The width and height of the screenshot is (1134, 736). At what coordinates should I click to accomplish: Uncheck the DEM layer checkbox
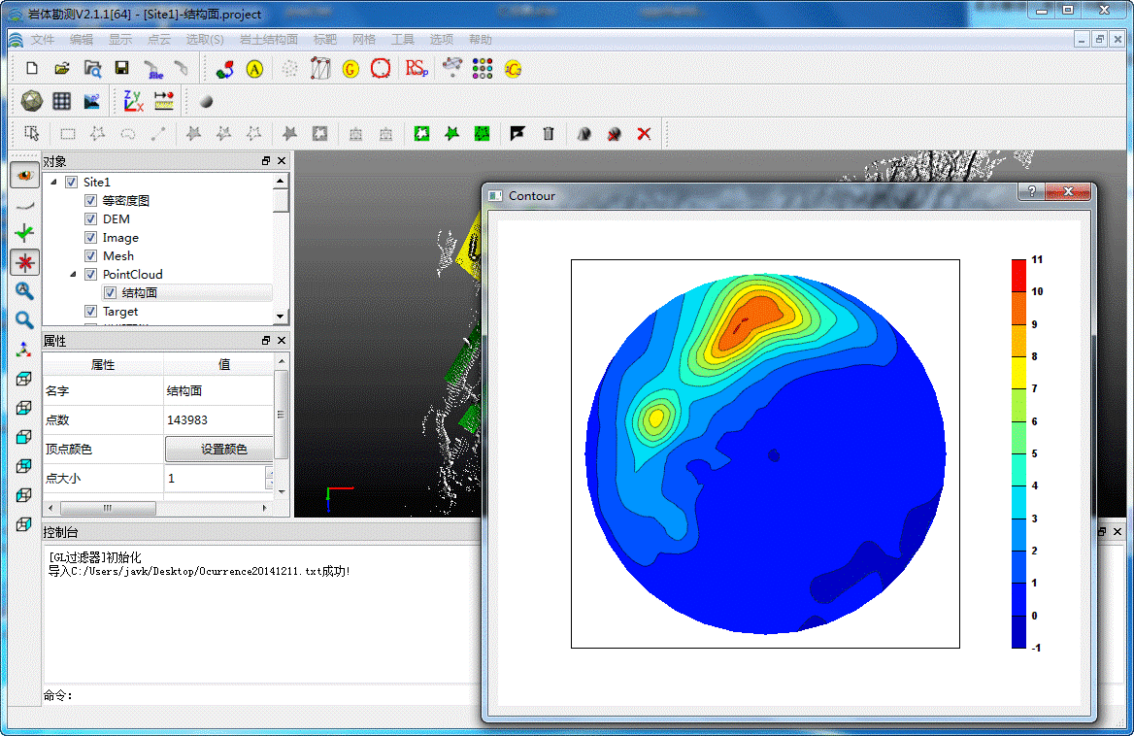(x=91, y=219)
